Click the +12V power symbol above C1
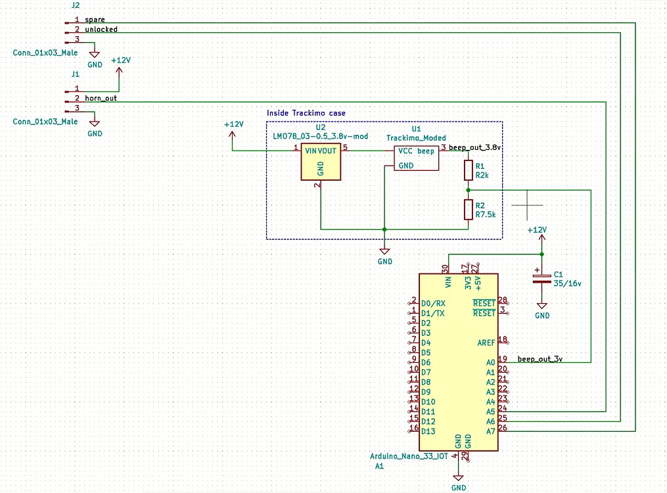The image size is (667, 493). coord(541,237)
